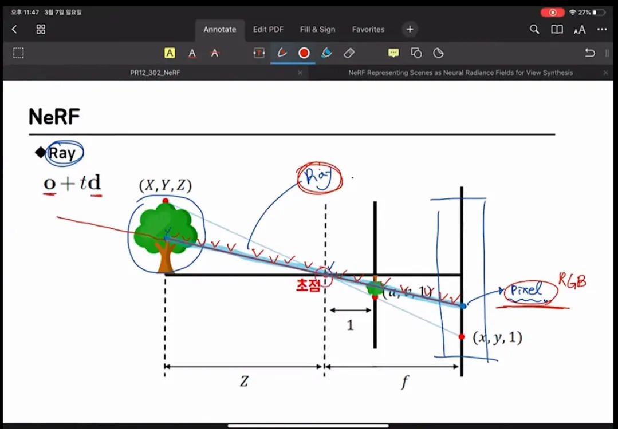The height and width of the screenshot is (429, 618).
Task: Select the NeRF Representing Scenes document tab
Action: coord(460,73)
